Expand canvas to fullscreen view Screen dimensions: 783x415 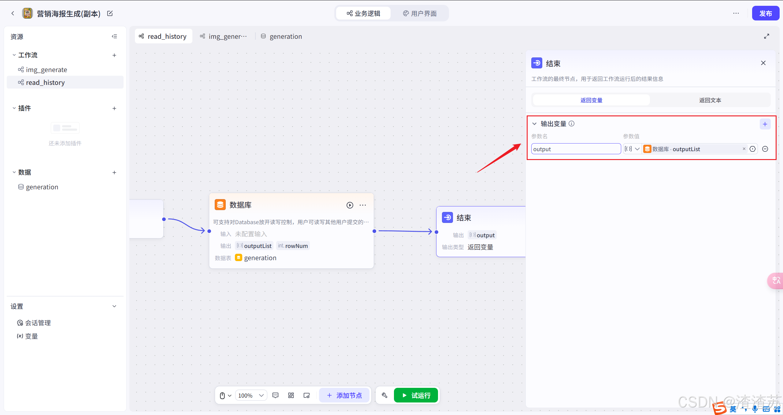pos(766,36)
